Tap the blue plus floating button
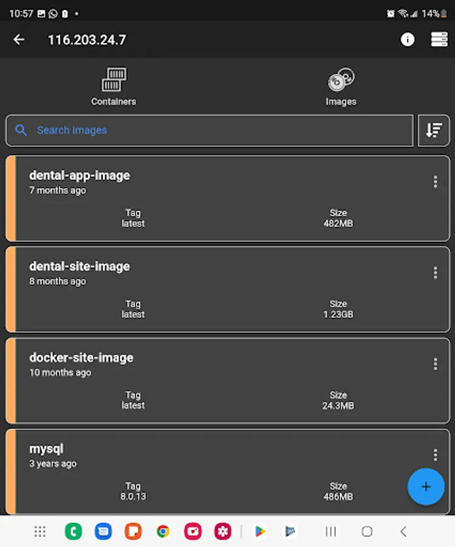455x547 pixels. (426, 487)
